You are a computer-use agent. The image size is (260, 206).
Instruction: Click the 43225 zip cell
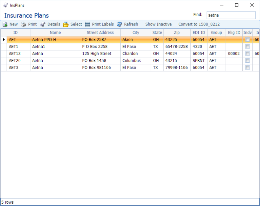pos(177,40)
